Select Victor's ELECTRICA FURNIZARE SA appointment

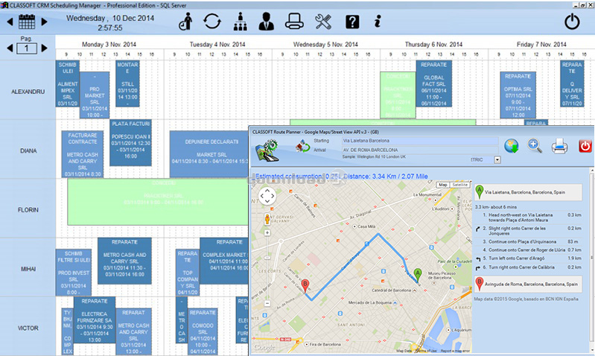(95, 320)
